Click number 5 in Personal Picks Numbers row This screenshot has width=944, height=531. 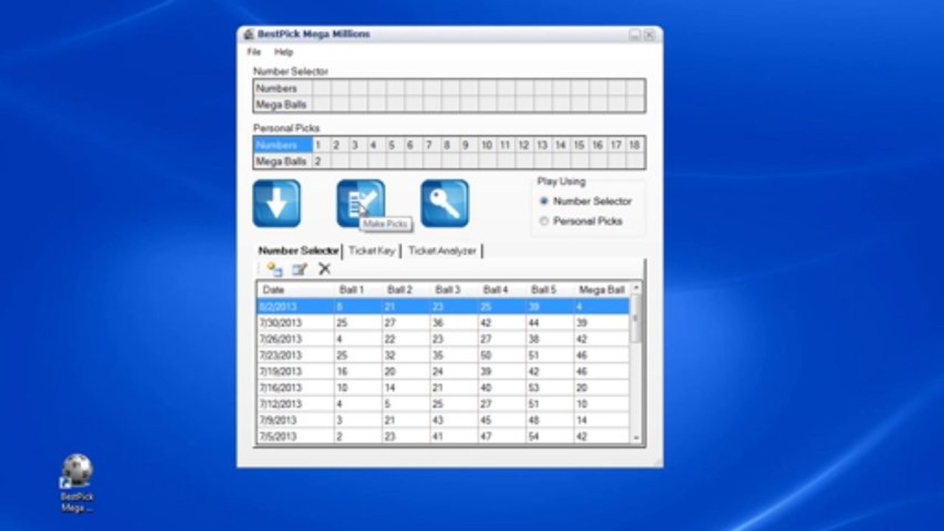[x=395, y=145]
